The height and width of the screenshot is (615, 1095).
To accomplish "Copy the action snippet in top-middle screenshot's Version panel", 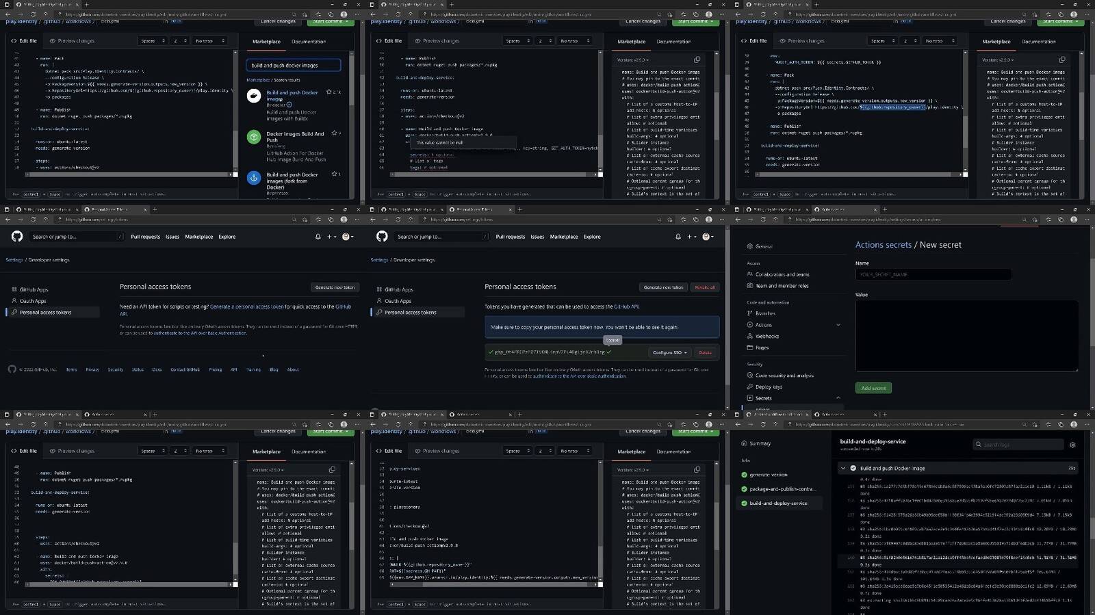I will click(x=697, y=60).
